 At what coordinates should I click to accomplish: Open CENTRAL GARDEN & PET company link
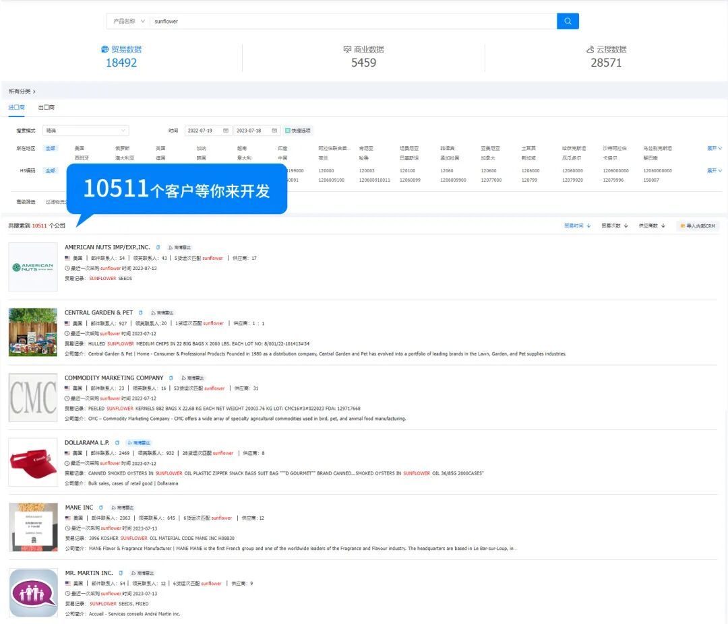98,312
